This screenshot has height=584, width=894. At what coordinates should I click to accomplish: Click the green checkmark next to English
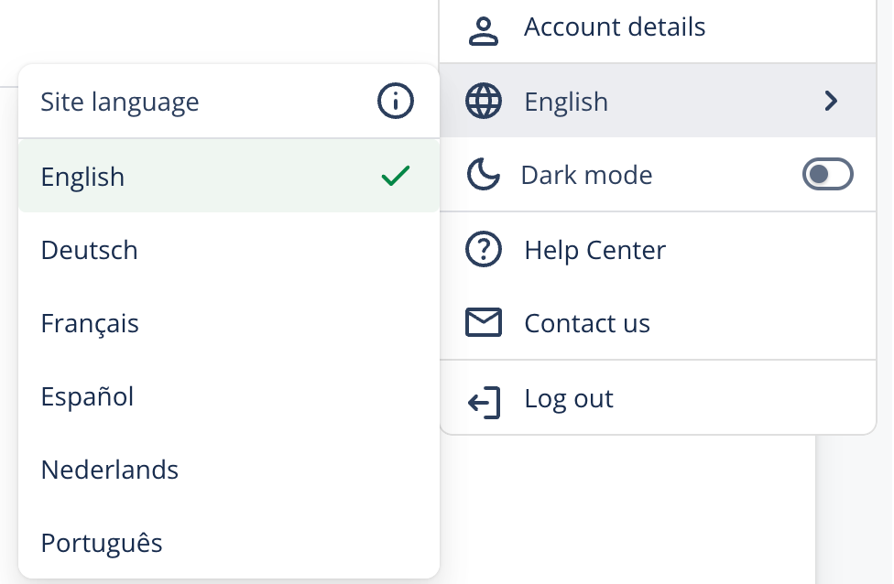395,176
